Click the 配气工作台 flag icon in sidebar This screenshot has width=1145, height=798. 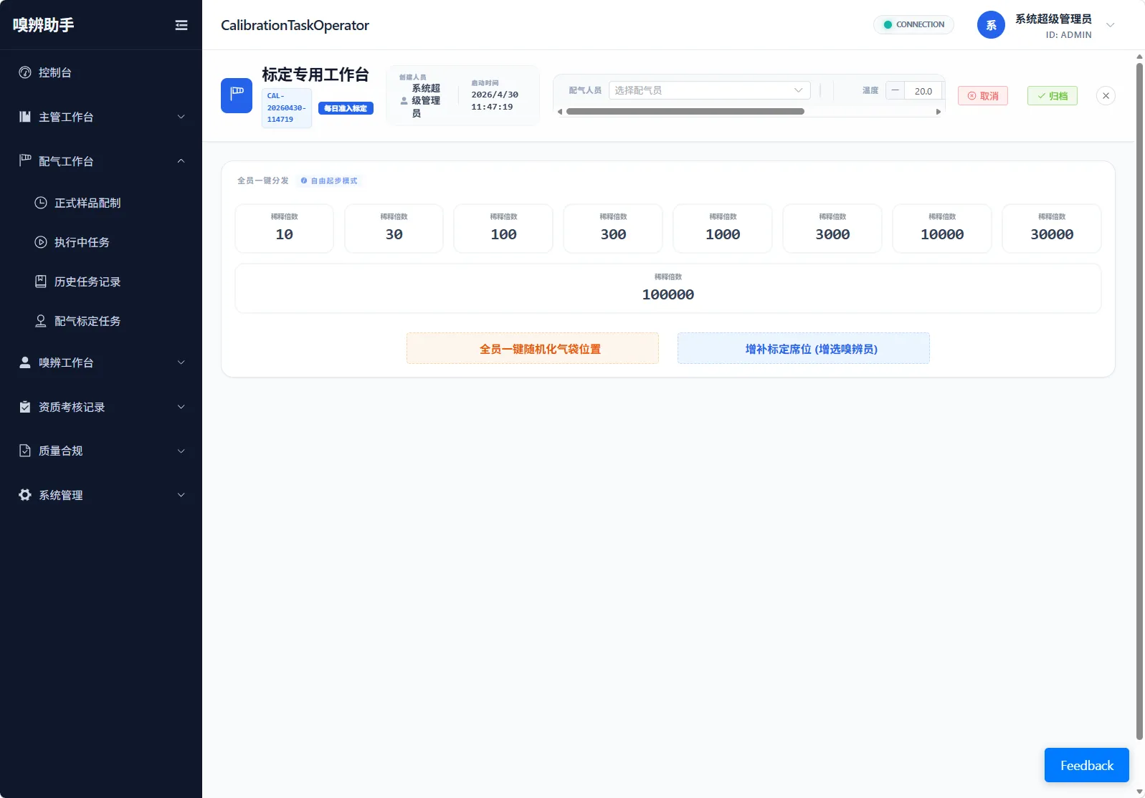pyautogui.click(x=25, y=160)
